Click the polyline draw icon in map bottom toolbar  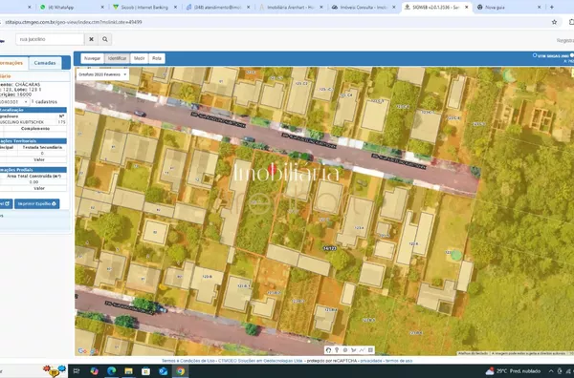pos(354,350)
